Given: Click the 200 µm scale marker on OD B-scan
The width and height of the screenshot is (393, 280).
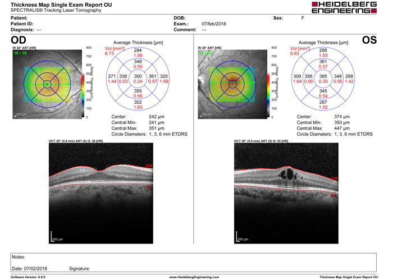Looking at the screenshot, I should coord(57,239).
